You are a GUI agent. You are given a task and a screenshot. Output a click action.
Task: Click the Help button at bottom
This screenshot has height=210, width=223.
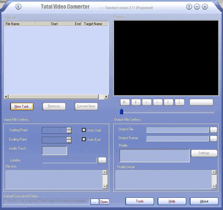point(172,201)
